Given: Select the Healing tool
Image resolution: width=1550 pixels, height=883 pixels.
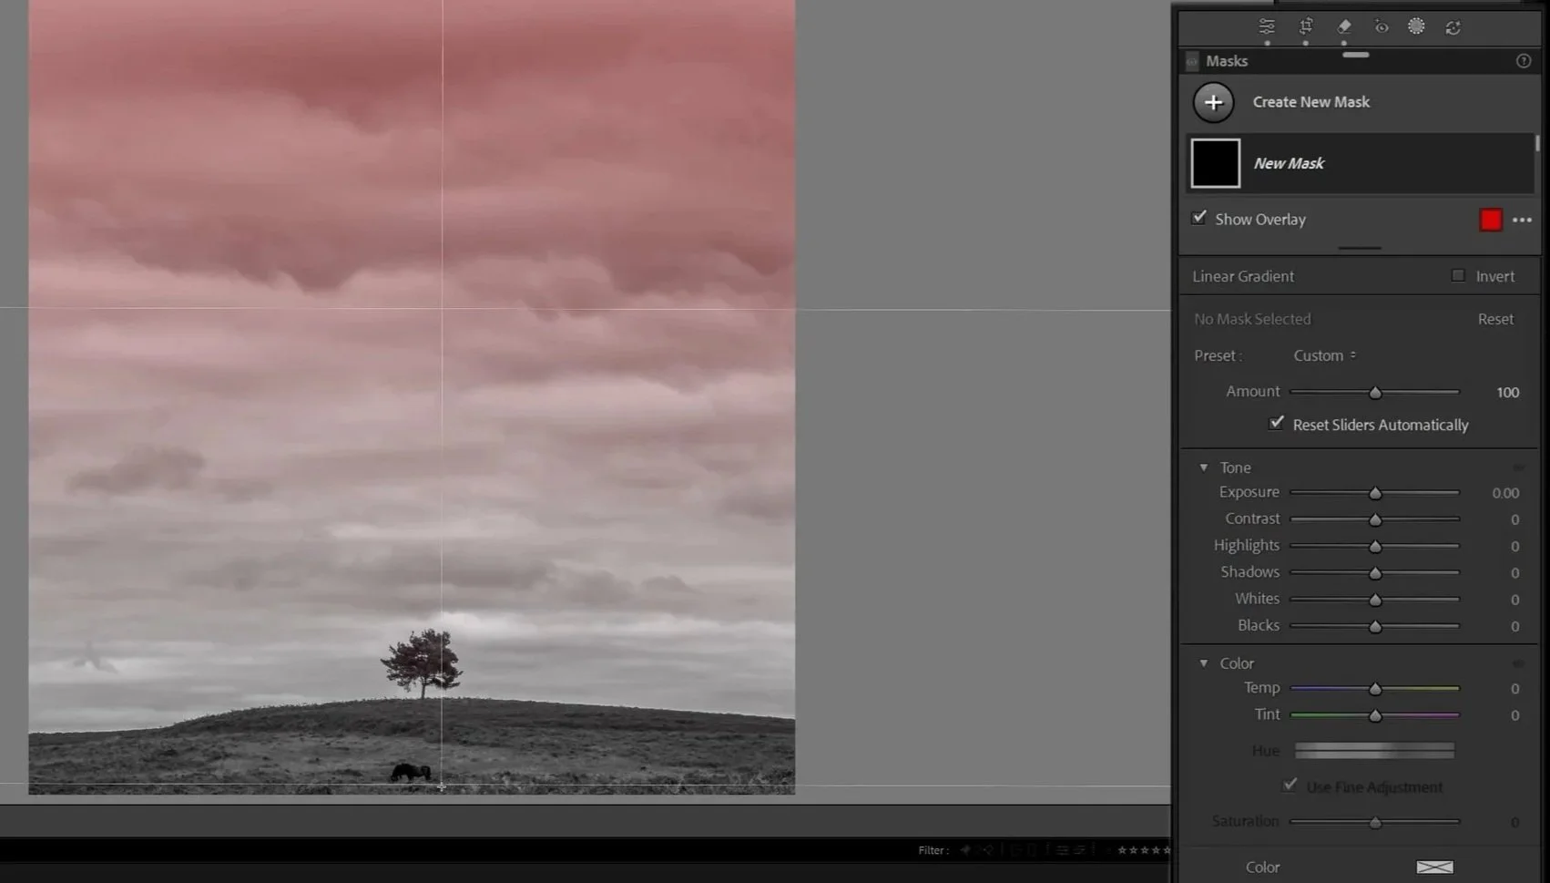Looking at the screenshot, I should pos(1343,26).
